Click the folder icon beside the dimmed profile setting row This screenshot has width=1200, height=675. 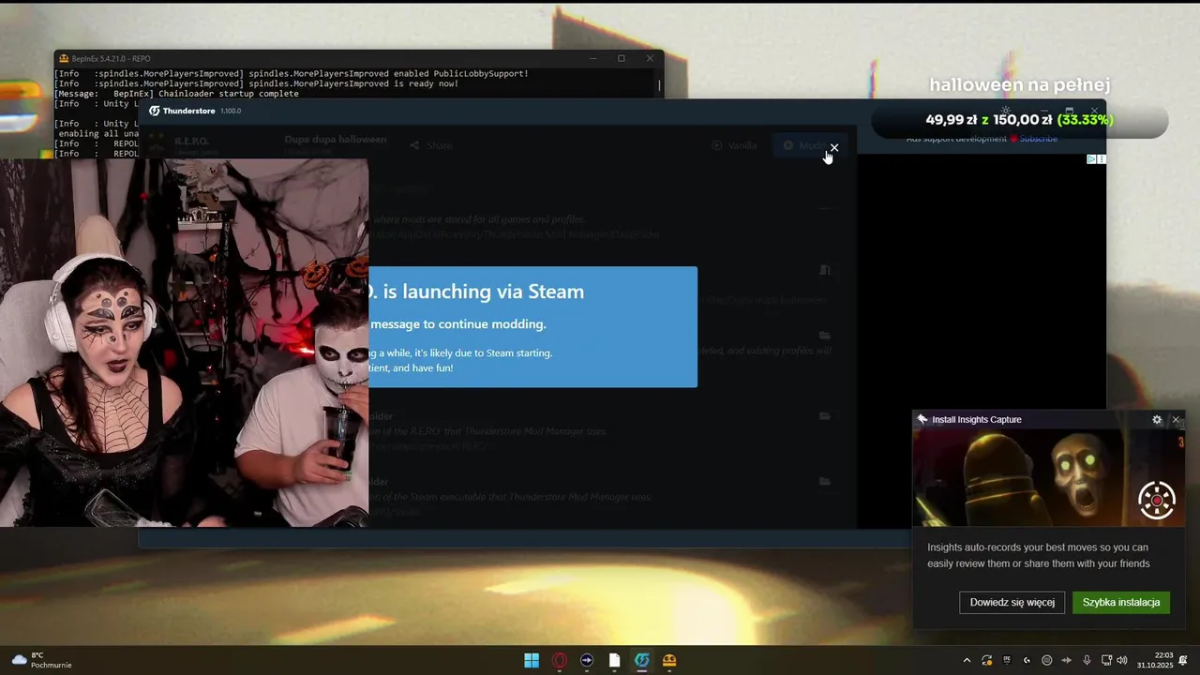[825, 335]
